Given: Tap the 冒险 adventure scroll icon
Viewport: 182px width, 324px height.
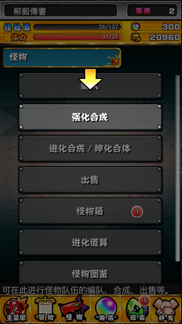Looking at the screenshot, I should pyautogui.click(x=46, y=309).
